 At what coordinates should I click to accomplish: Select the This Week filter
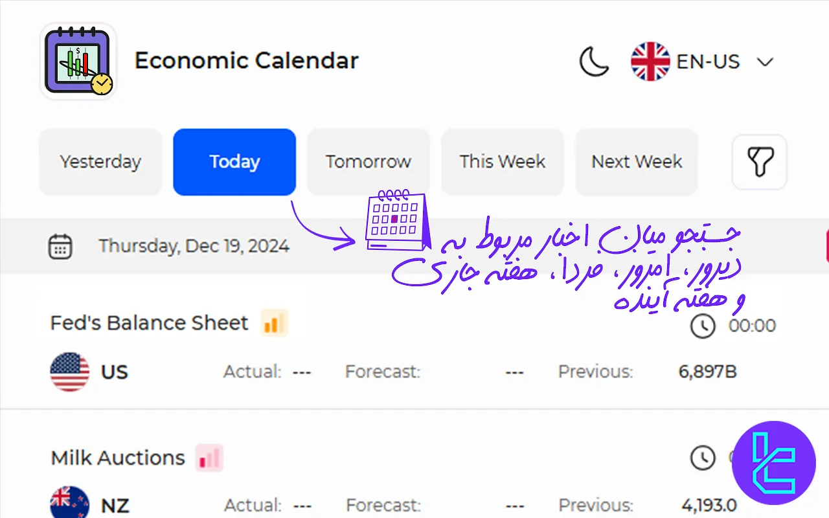(x=502, y=162)
